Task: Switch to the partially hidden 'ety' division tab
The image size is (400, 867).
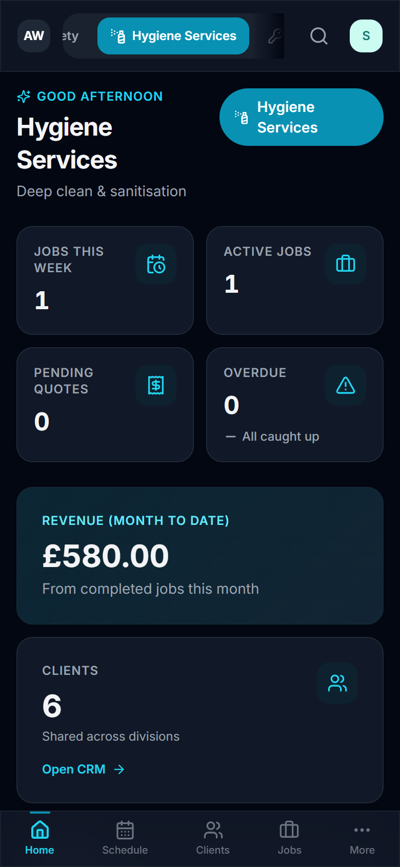Action: pos(71,36)
